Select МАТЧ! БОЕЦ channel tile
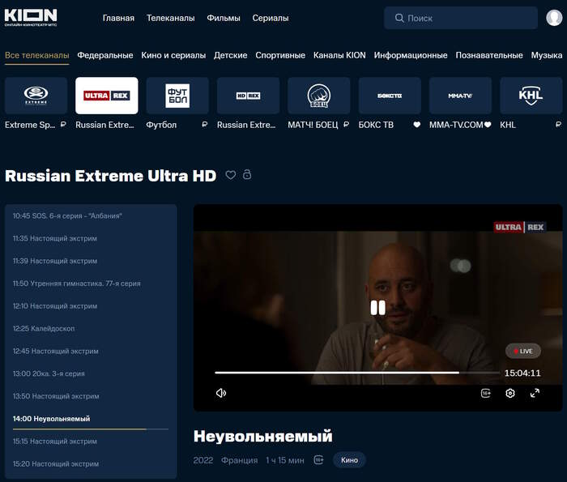The height and width of the screenshot is (482, 567). (319, 96)
